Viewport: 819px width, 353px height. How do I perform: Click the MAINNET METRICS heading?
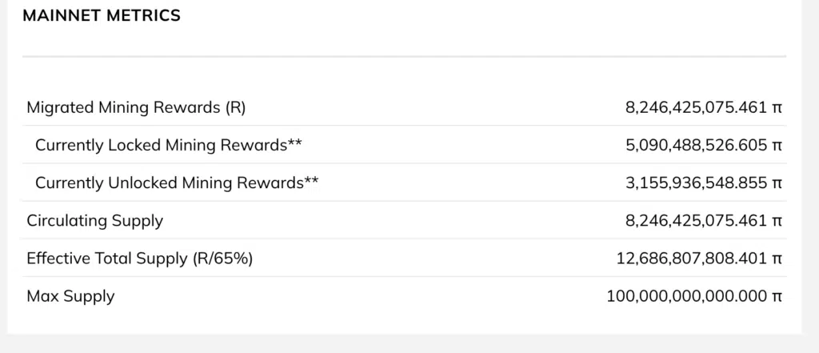click(x=102, y=16)
